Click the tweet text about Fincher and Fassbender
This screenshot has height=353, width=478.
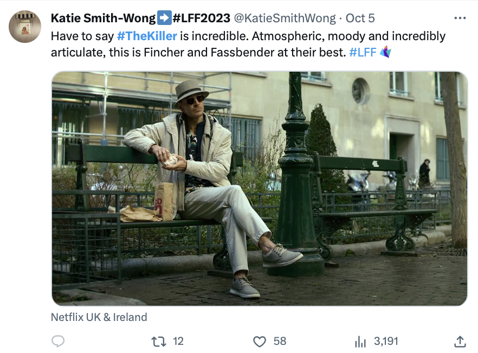tap(217, 53)
